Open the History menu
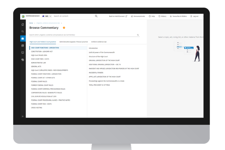Screen dimensions: 225x150 (163, 16)
